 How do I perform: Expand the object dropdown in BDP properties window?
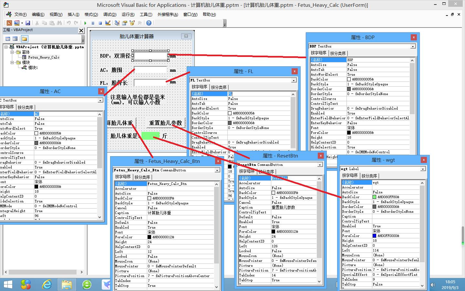tap(412, 46)
